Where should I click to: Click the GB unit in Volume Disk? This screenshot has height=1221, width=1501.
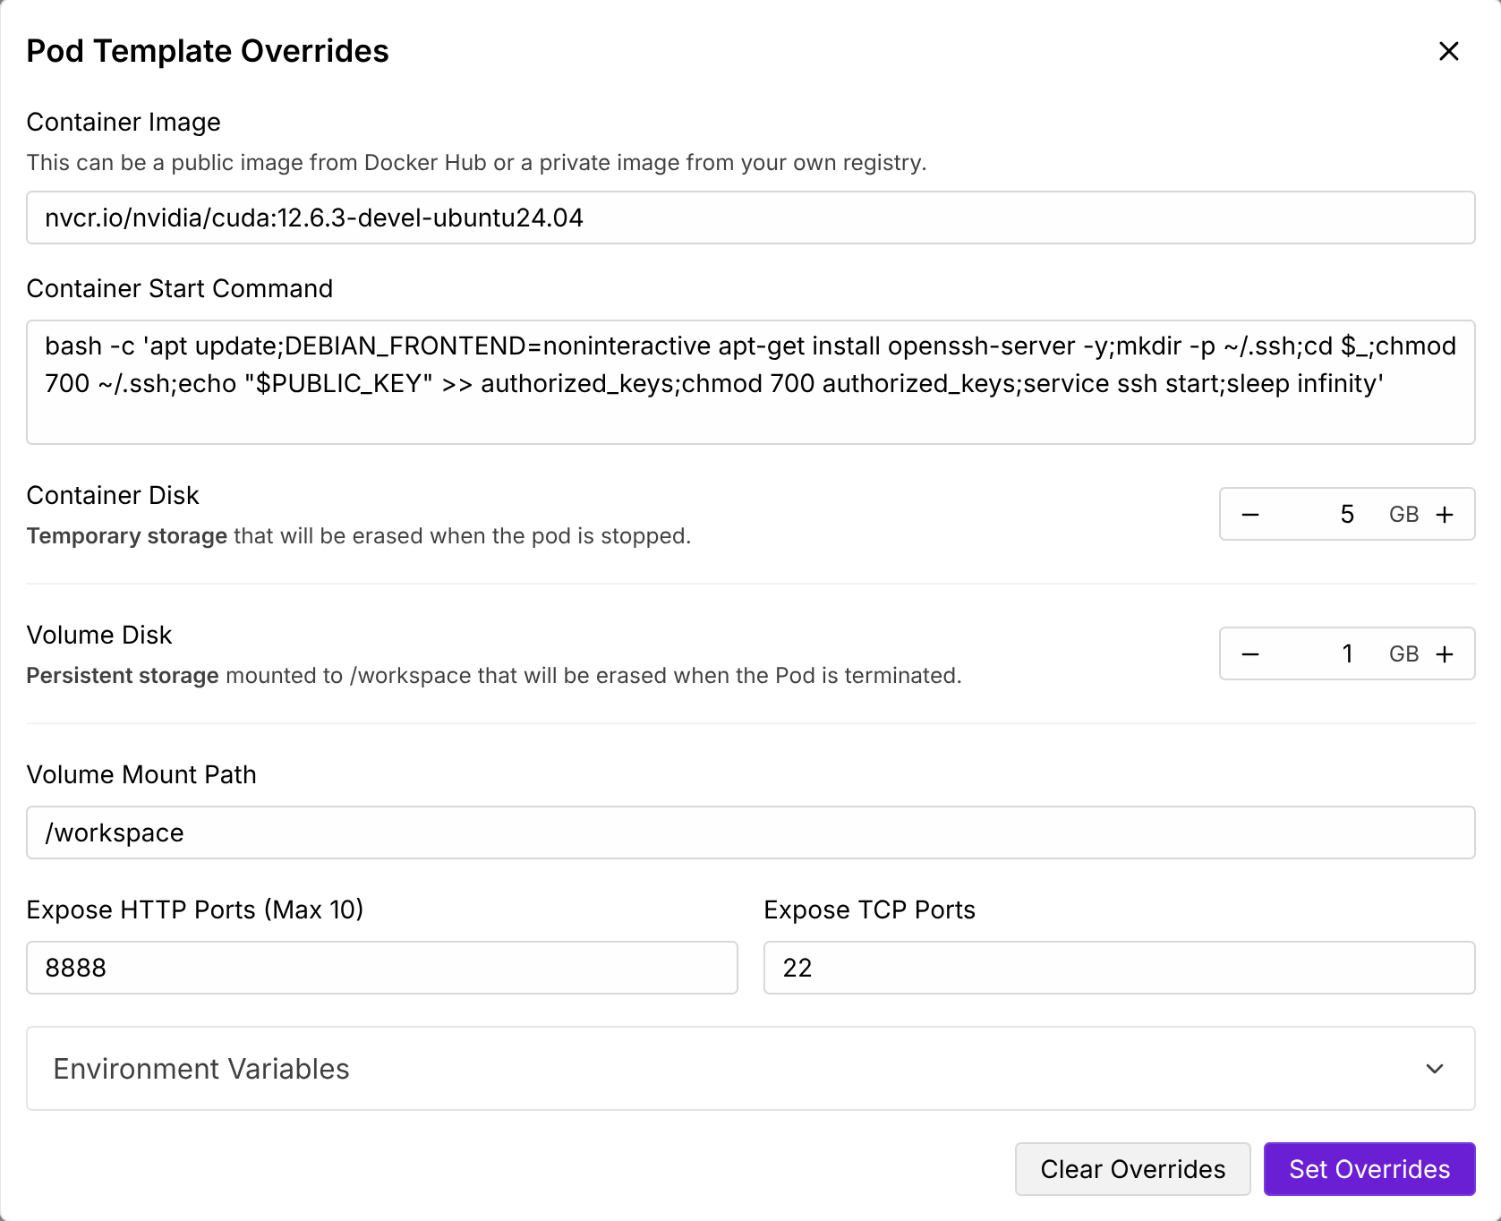(x=1403, y=654)
